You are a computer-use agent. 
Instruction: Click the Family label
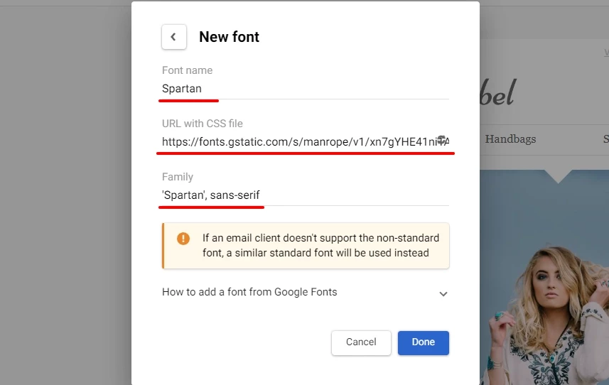tap(178, 177)
